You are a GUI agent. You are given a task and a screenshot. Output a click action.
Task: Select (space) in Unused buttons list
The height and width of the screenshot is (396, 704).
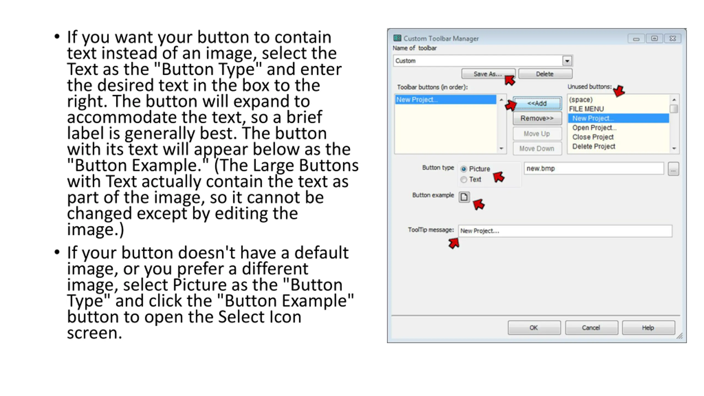[x=619, y=100]
